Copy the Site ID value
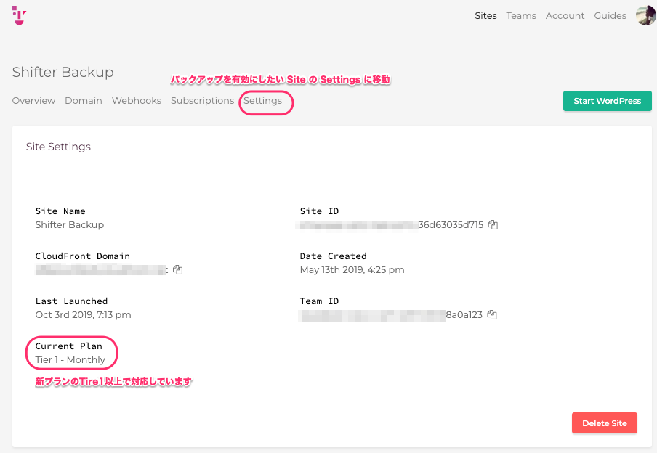 click(493, 225)
